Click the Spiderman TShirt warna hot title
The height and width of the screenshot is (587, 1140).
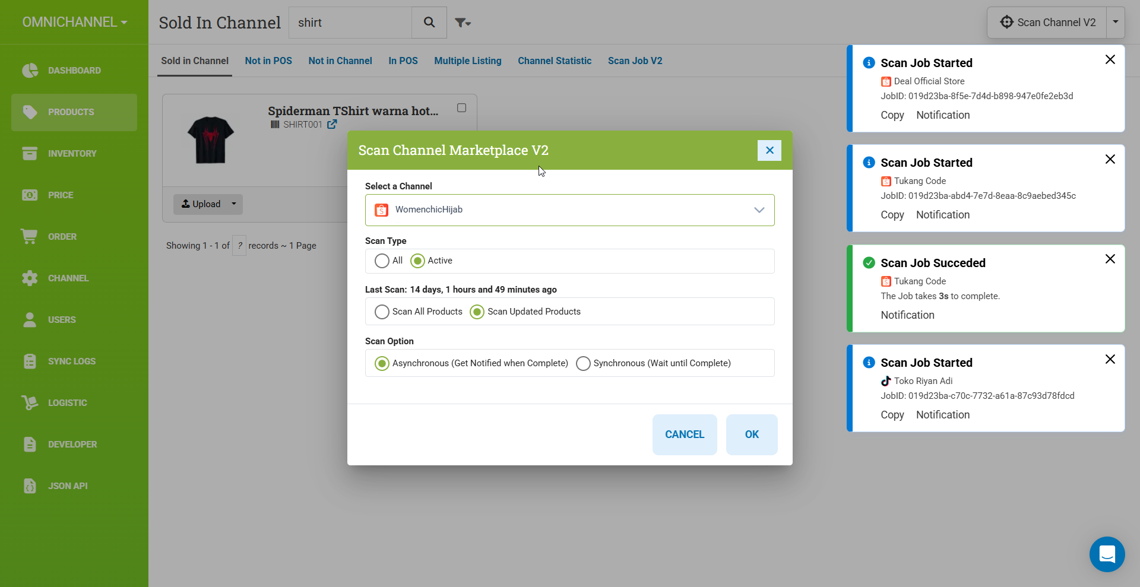pos(353,111)
